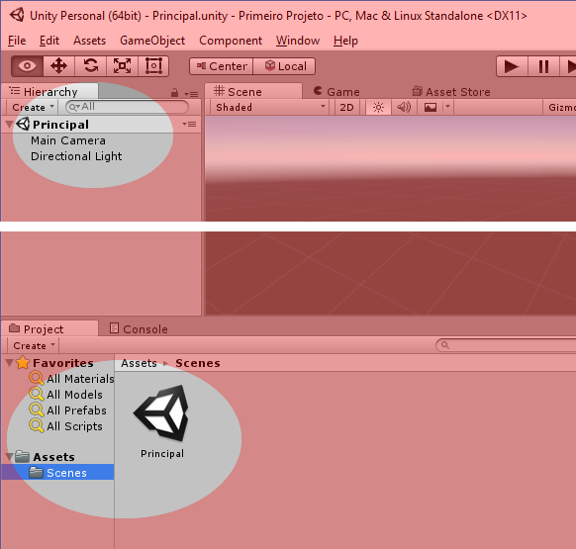Click Scenes in the breadcrumb path
This screenshot has height=549, width=576.
tap(198, 363)
